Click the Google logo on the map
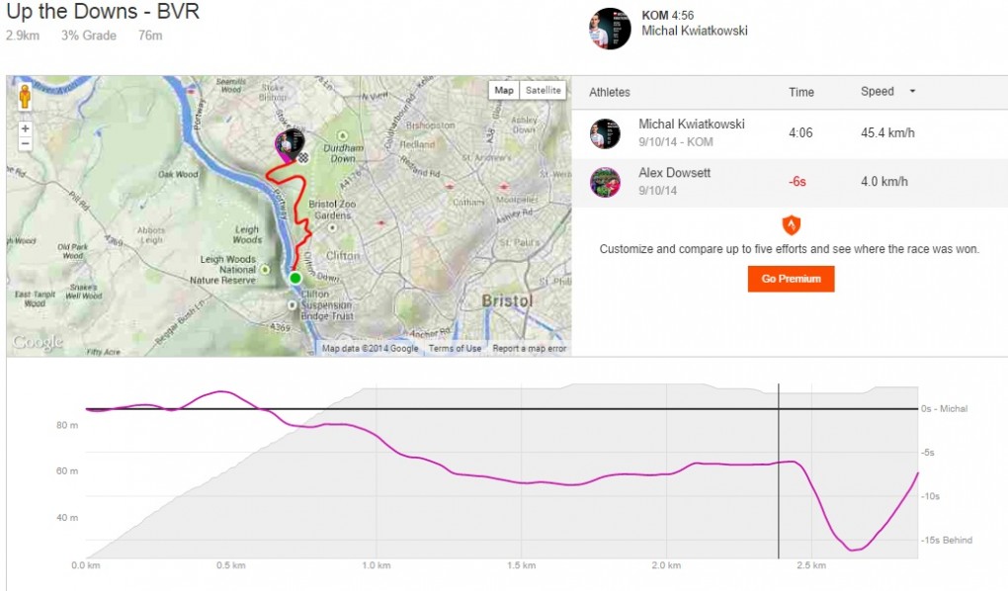This screenshot has height=591, width=1008. tap(37, 343)
